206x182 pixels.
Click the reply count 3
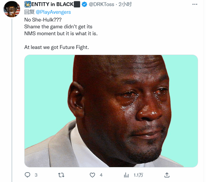36,175
